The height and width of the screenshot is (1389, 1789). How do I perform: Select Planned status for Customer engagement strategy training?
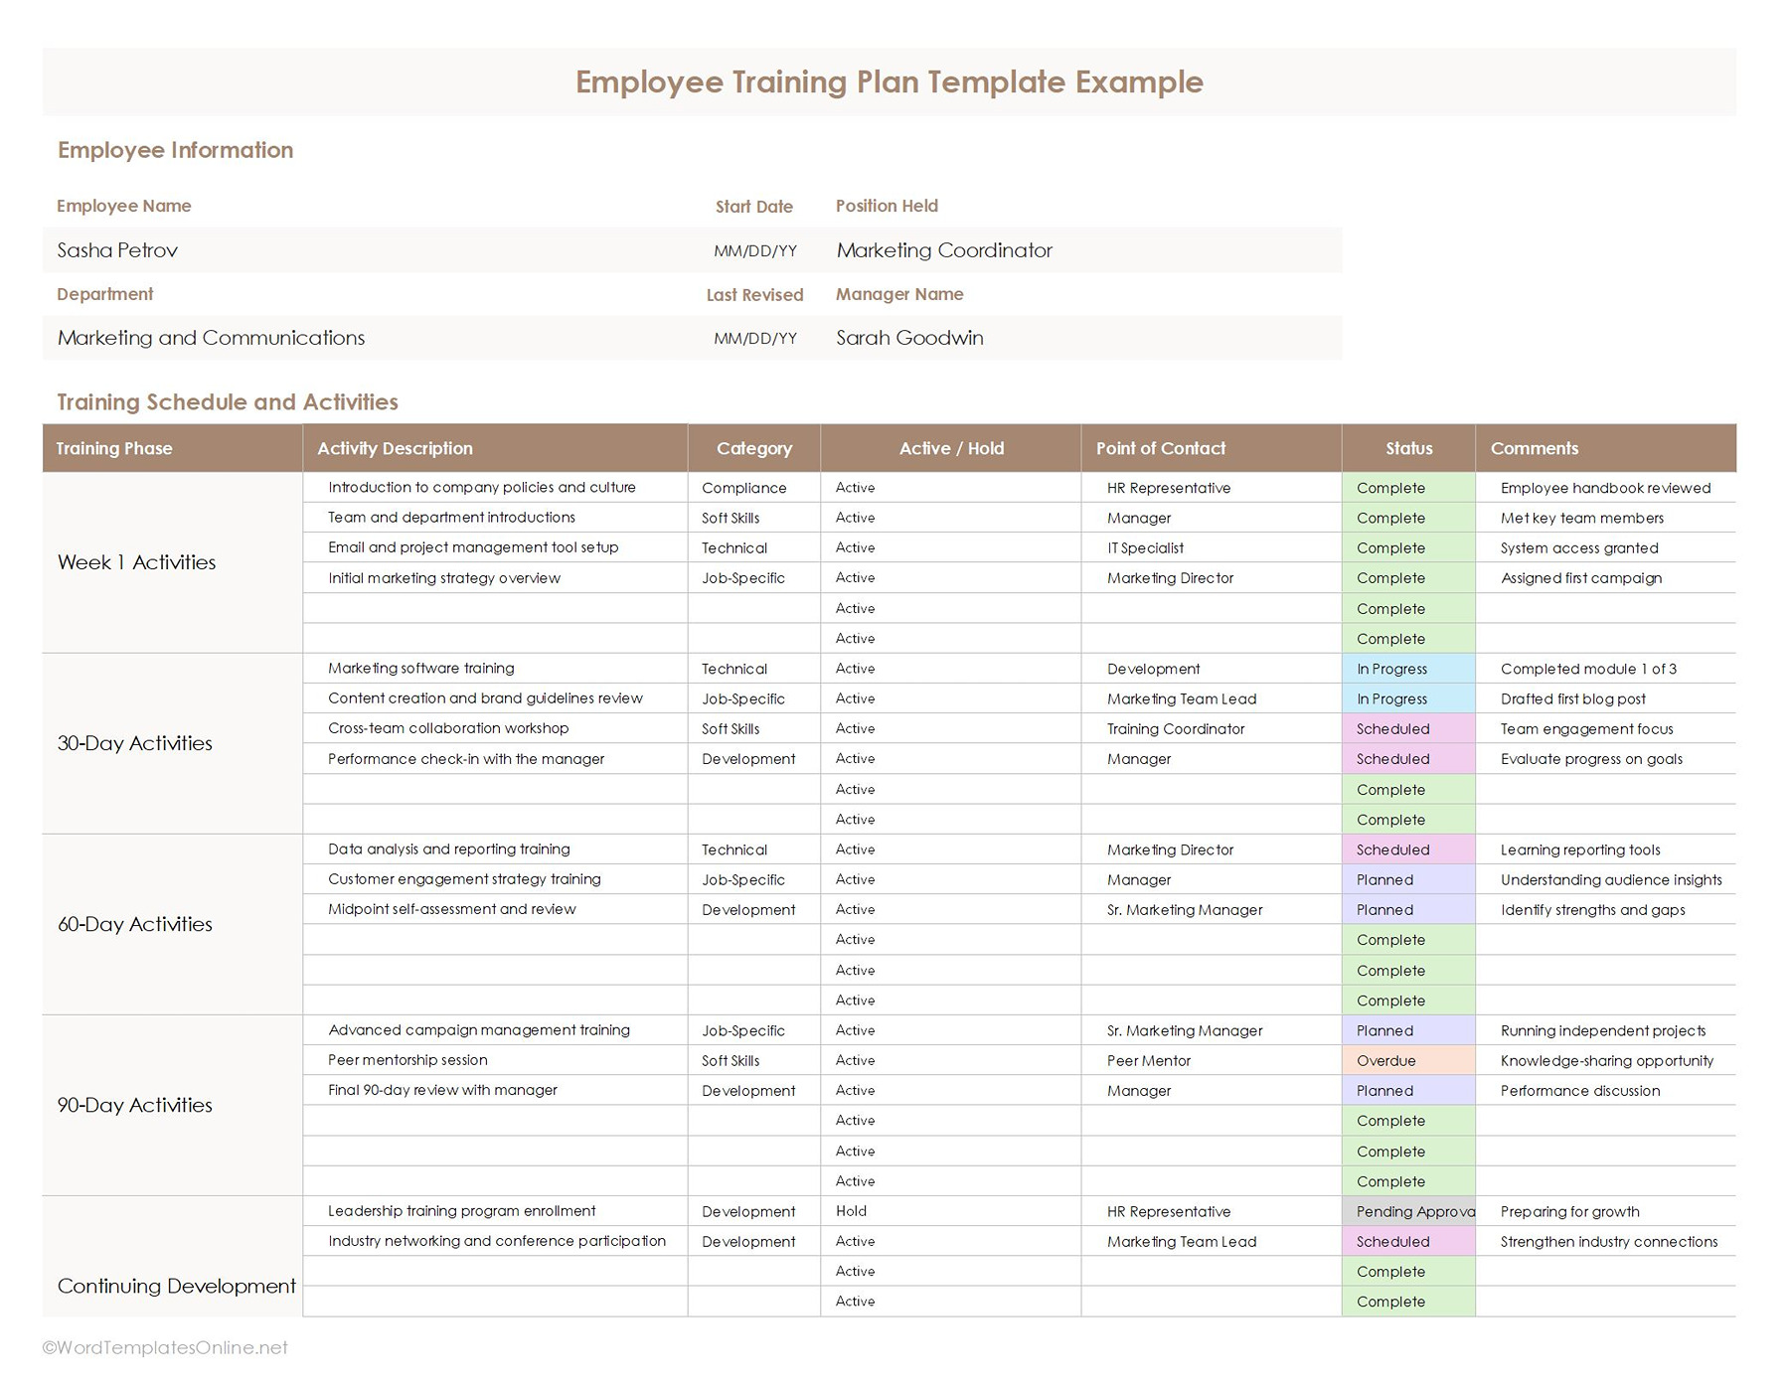[1408, 879]
